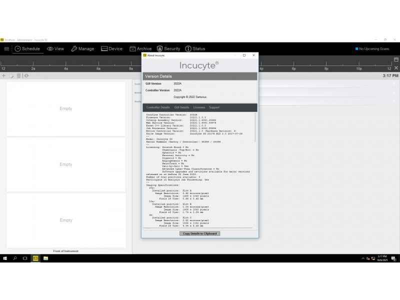Click the Front of Instrument label
Screen dimensions: 400x300
66,251
